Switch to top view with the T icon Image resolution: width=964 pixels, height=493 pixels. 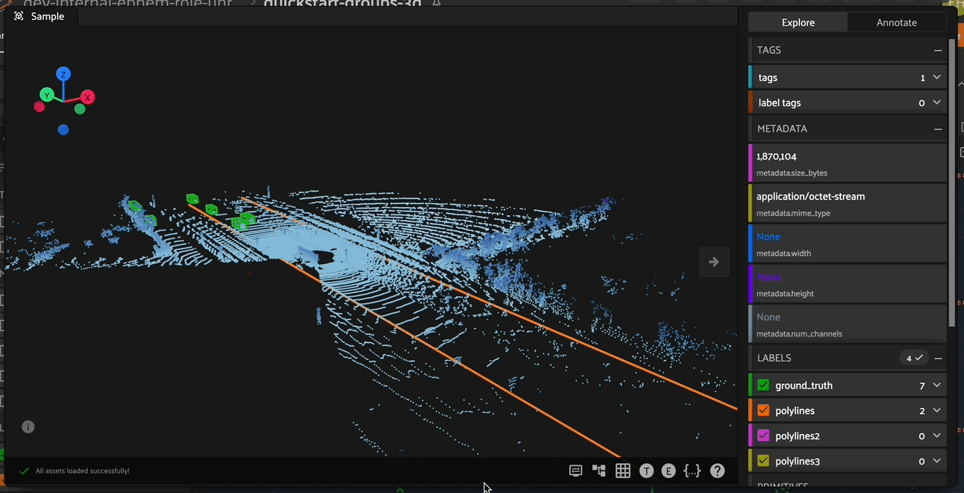pyautogui.click(x=646, y=470)
